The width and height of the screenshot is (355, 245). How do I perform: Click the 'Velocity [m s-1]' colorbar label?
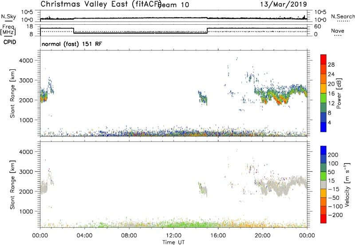(347, 184)
